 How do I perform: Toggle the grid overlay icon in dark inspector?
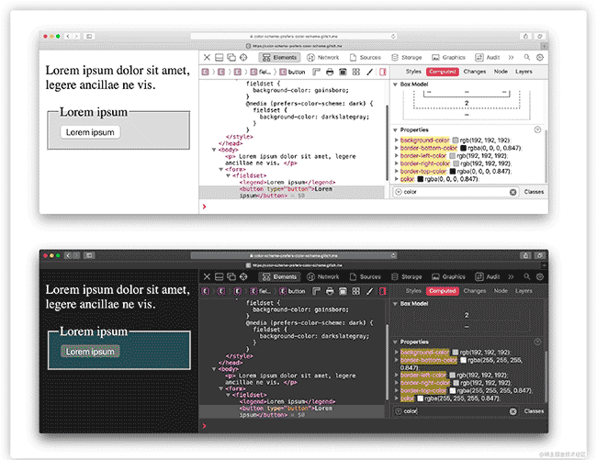pyautogui.click(x=355, y=291)
